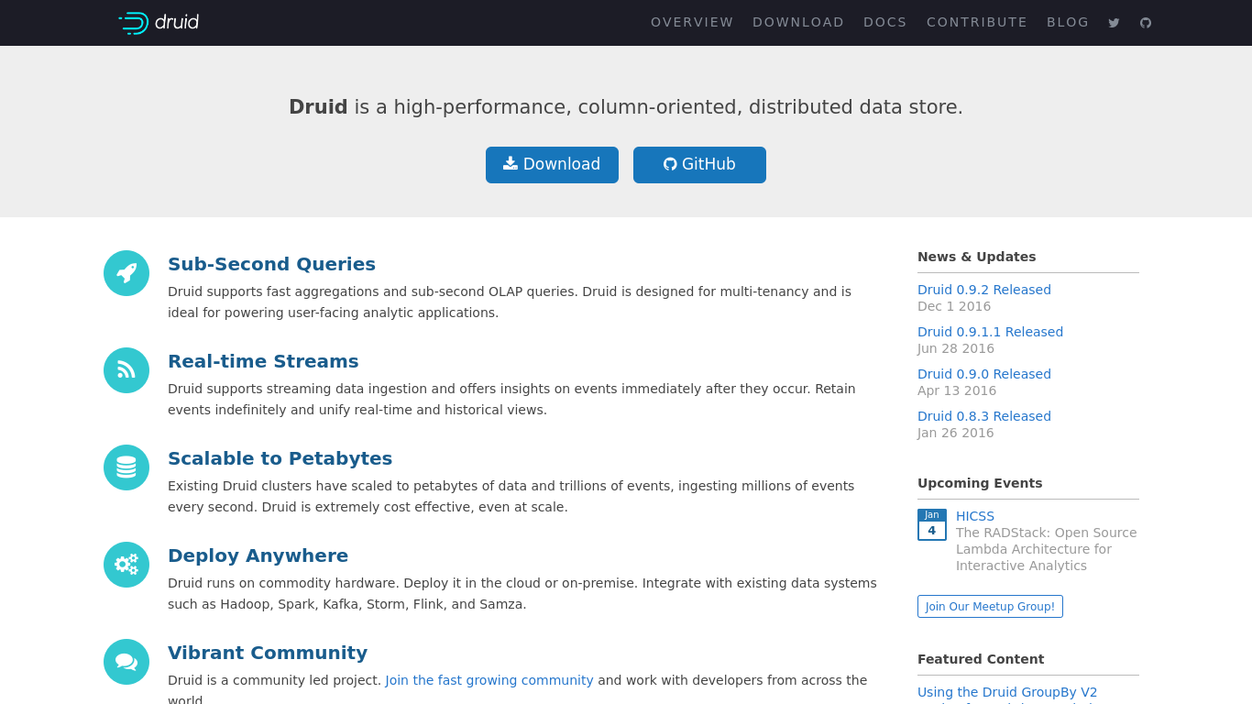Open the Druid 0.9.2 Released announcement

984,289
